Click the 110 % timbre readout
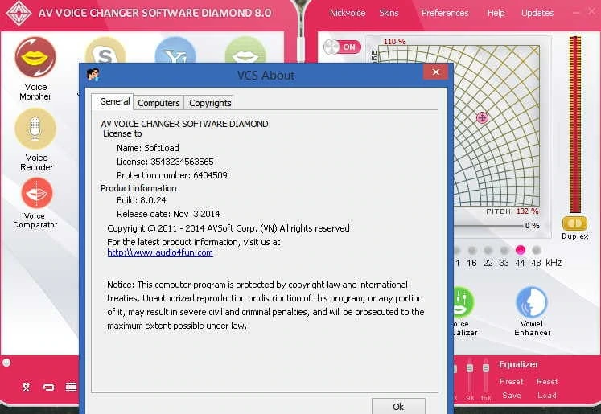 point(394,41)
